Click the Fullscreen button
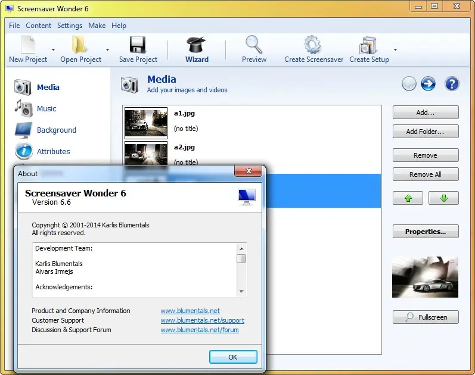The image size is (475, 375). point(426,317)
